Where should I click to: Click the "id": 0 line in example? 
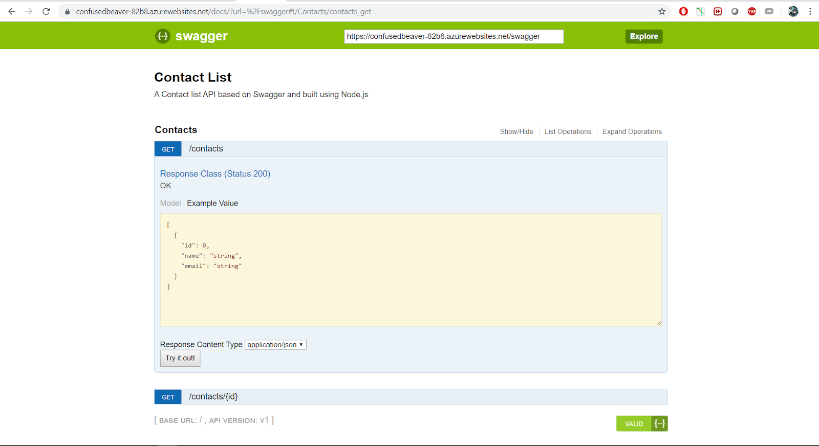(195, 246)
